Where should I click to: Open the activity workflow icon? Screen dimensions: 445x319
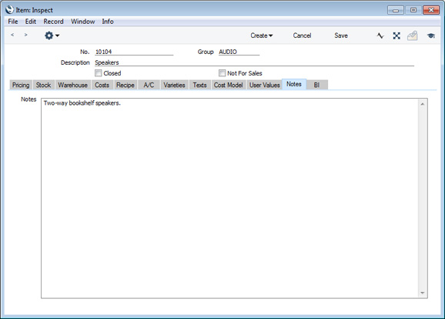(380, 35)
